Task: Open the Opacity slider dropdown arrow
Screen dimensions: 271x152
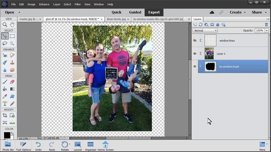Action: tap(267, 30)
